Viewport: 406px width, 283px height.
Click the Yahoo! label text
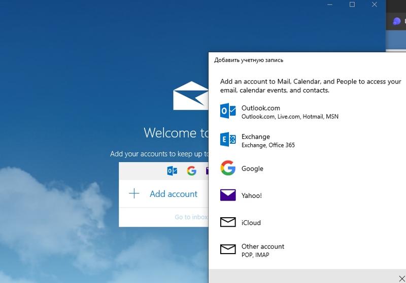(251, 195)
